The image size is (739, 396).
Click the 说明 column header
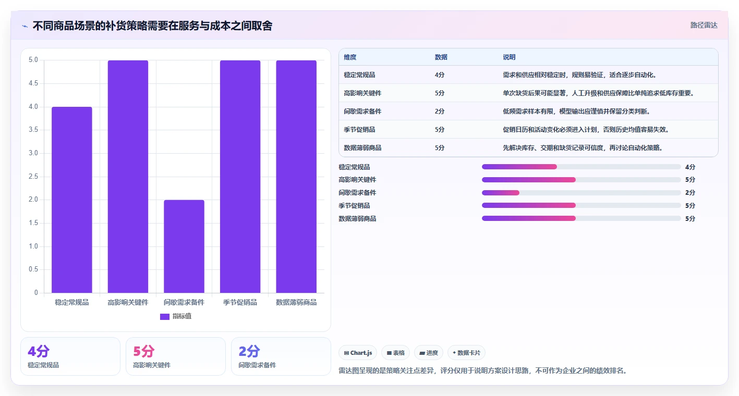509,57
